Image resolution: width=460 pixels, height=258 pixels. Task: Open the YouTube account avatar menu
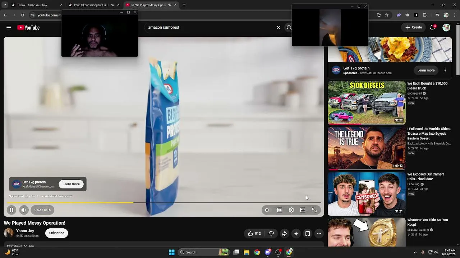(446, 27)
